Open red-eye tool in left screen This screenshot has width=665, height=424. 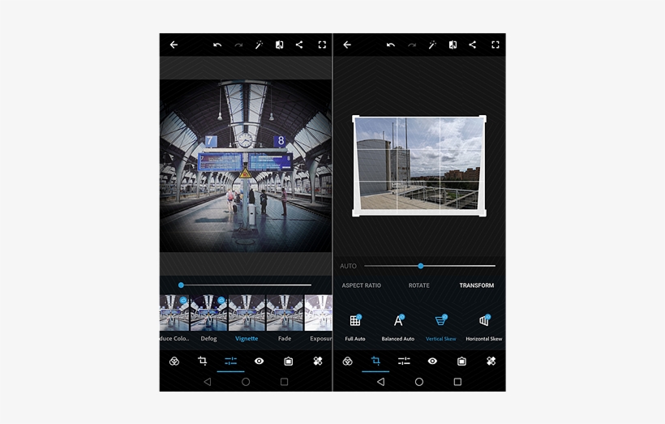pyautogui.click(x=260, y=362)
